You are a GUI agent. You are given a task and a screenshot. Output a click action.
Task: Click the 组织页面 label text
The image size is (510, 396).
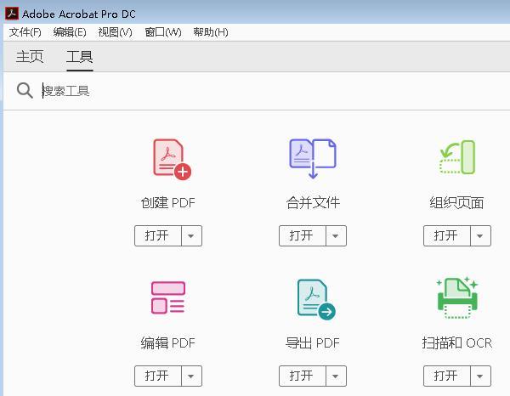click(456, 203)
